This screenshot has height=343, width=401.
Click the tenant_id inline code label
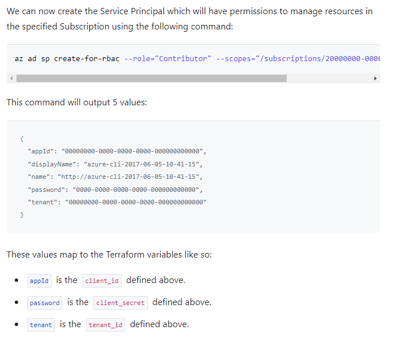[x=105, y=325]
